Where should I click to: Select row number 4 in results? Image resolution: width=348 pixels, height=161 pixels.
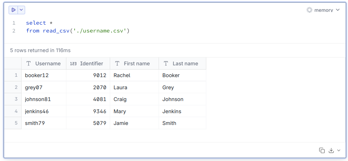click(13, 111)
